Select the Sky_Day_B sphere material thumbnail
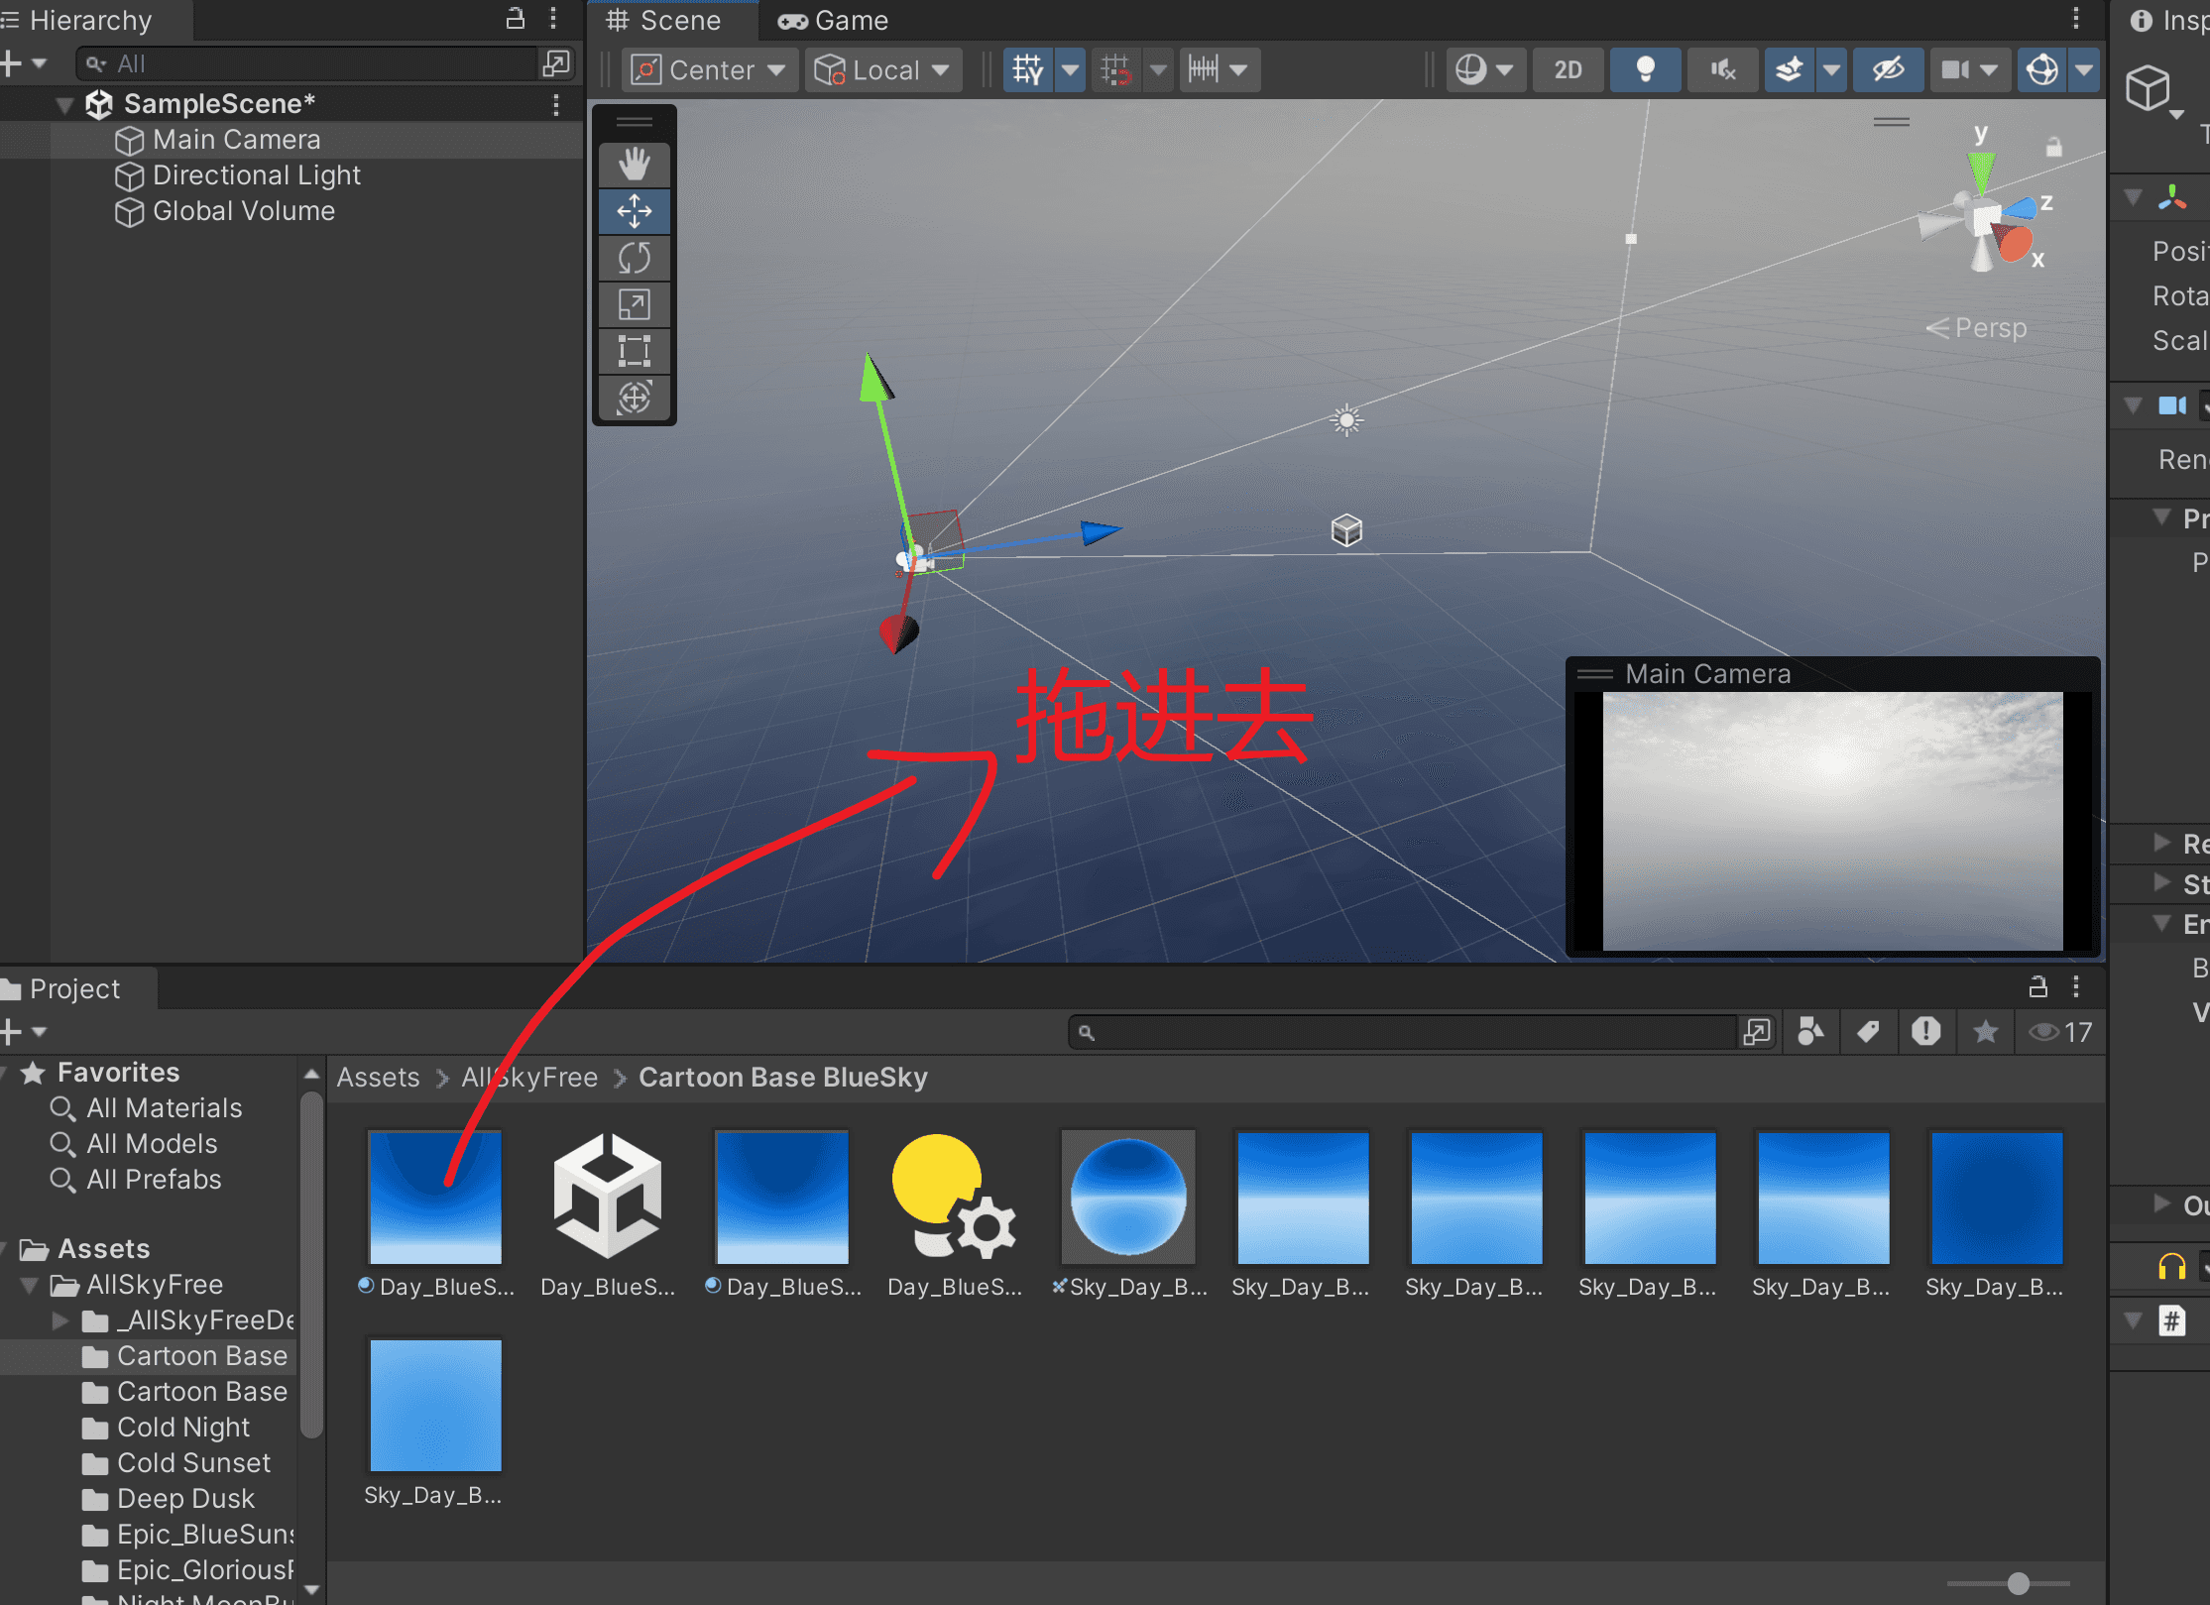2210x1605 pixels. pos(1128,1197)
